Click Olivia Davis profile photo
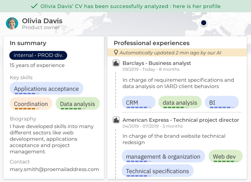251x182 pixels. pos(12,23)
